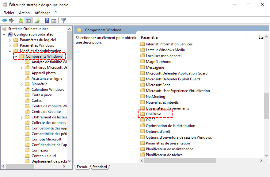Toggle the action pane toolbar icon
Image resolution: width=270 pixels, height=177 pixels.
point(54,21)
